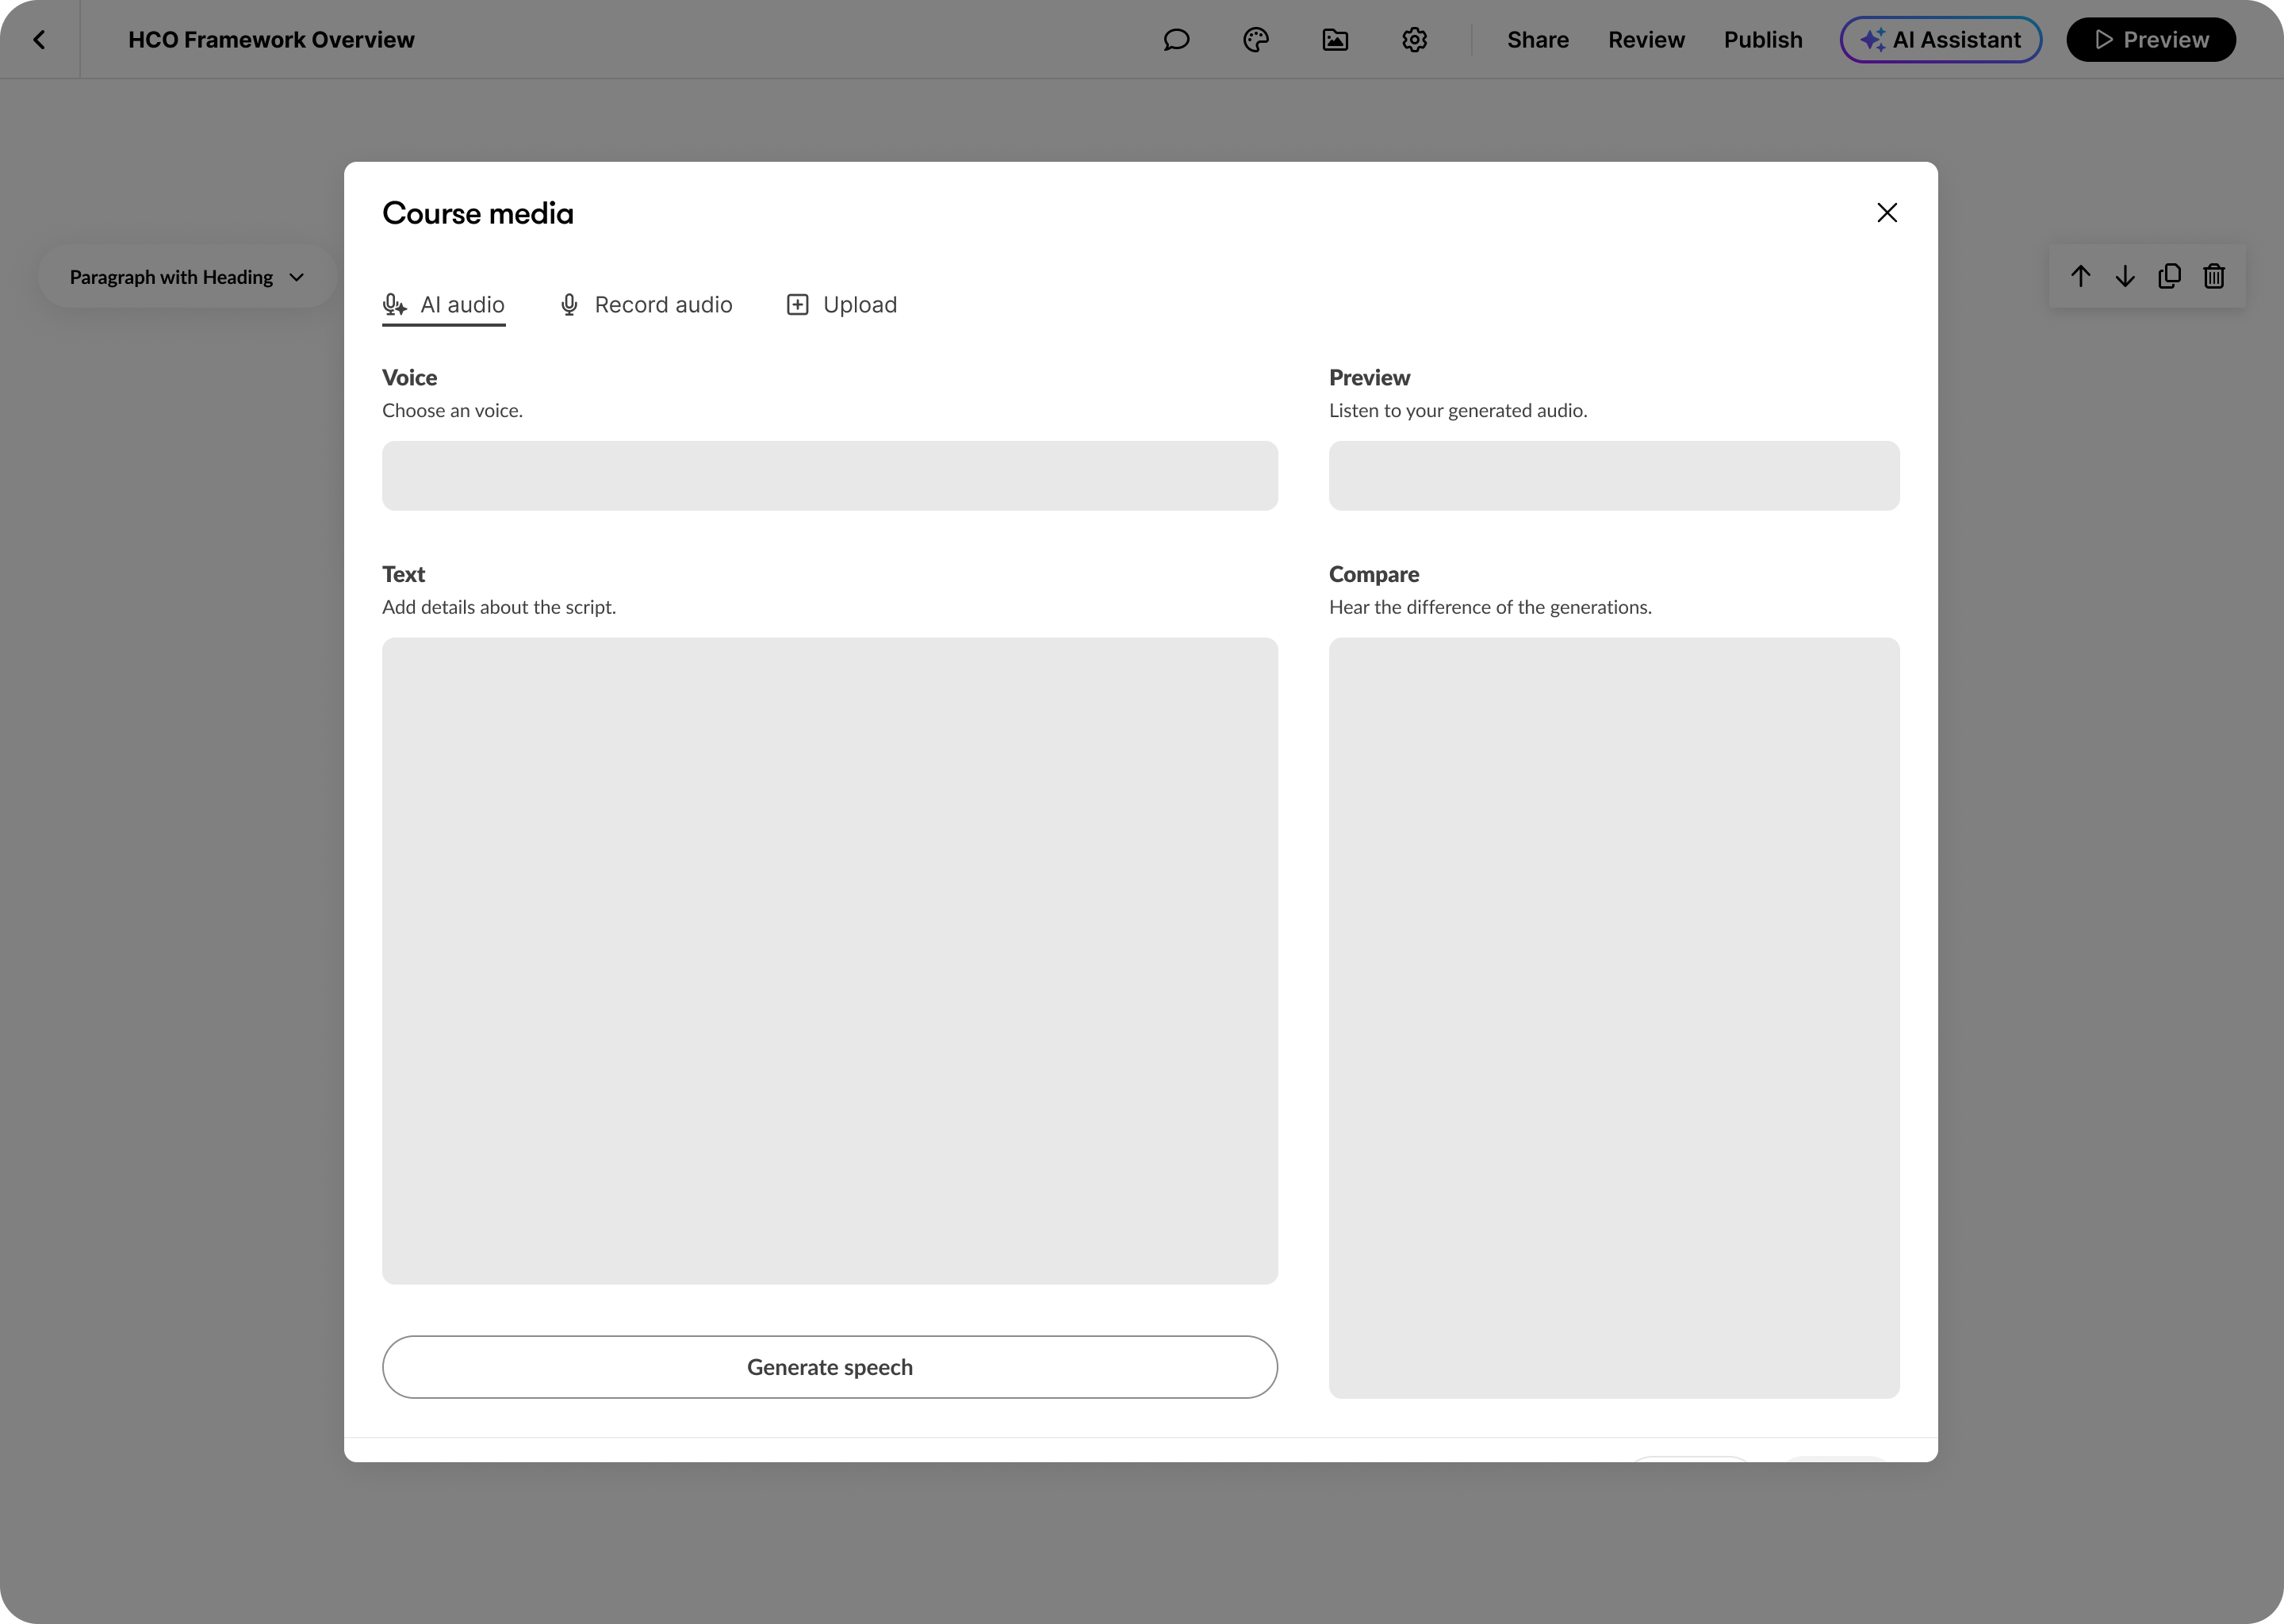Click the Generate speech button
Image resolution: width=2284 pixels, height=1624 pixels.
click(x=829, y=1367)
